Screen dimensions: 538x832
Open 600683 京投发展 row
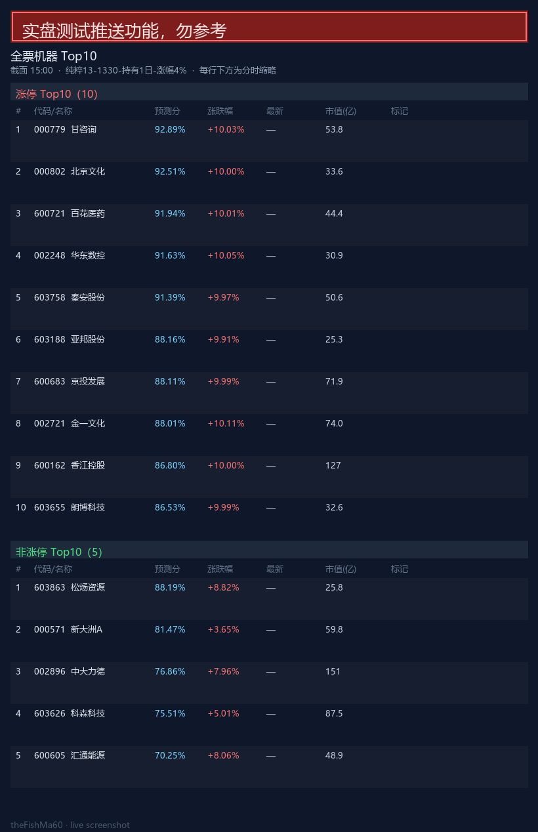[269, 393]
